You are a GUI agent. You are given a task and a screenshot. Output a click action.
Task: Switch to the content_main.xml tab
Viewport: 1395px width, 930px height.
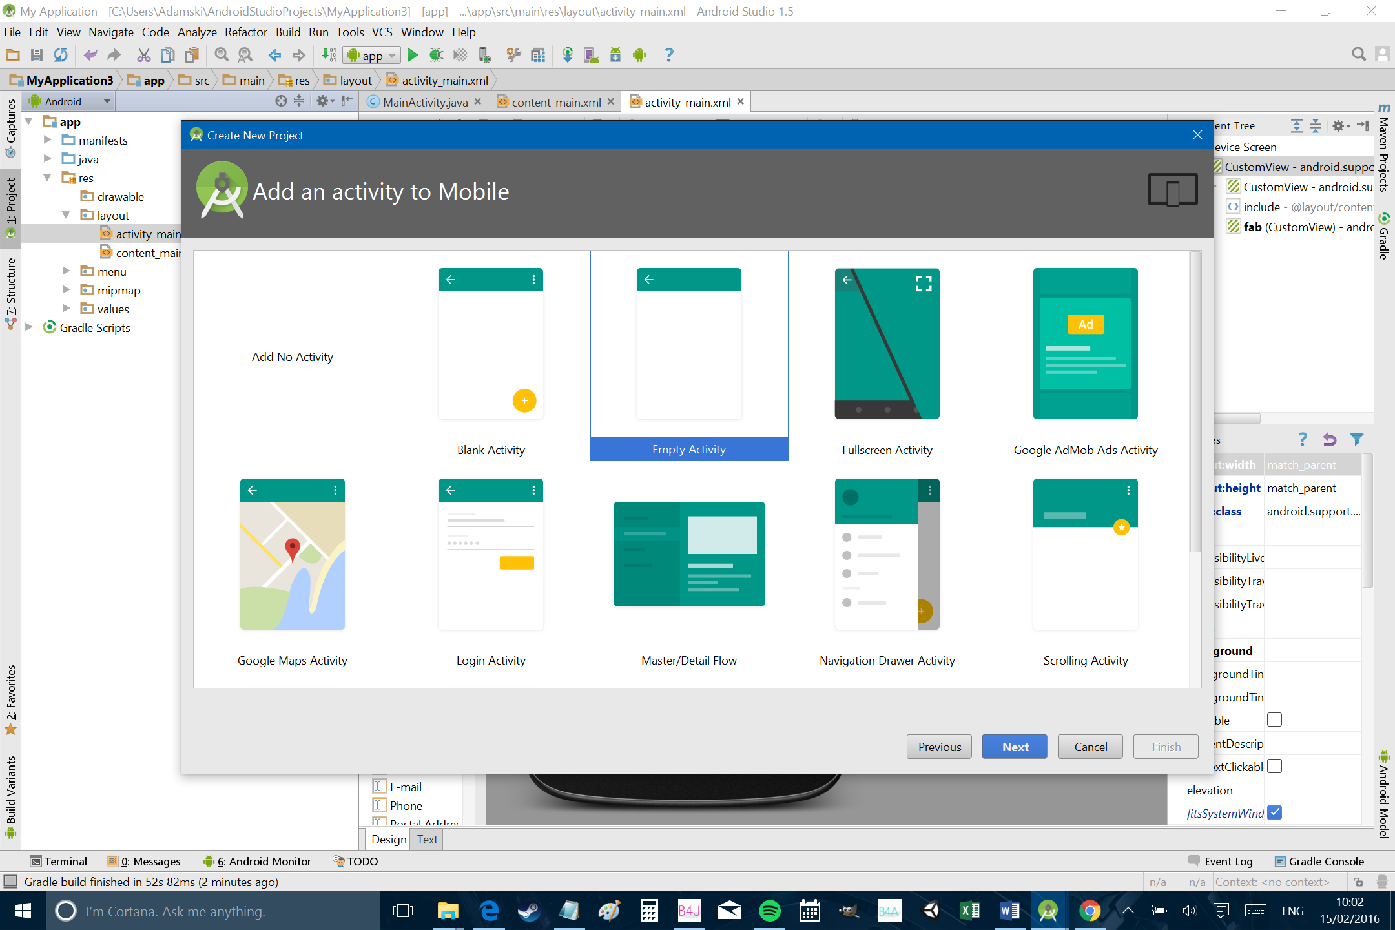(555, 102)
